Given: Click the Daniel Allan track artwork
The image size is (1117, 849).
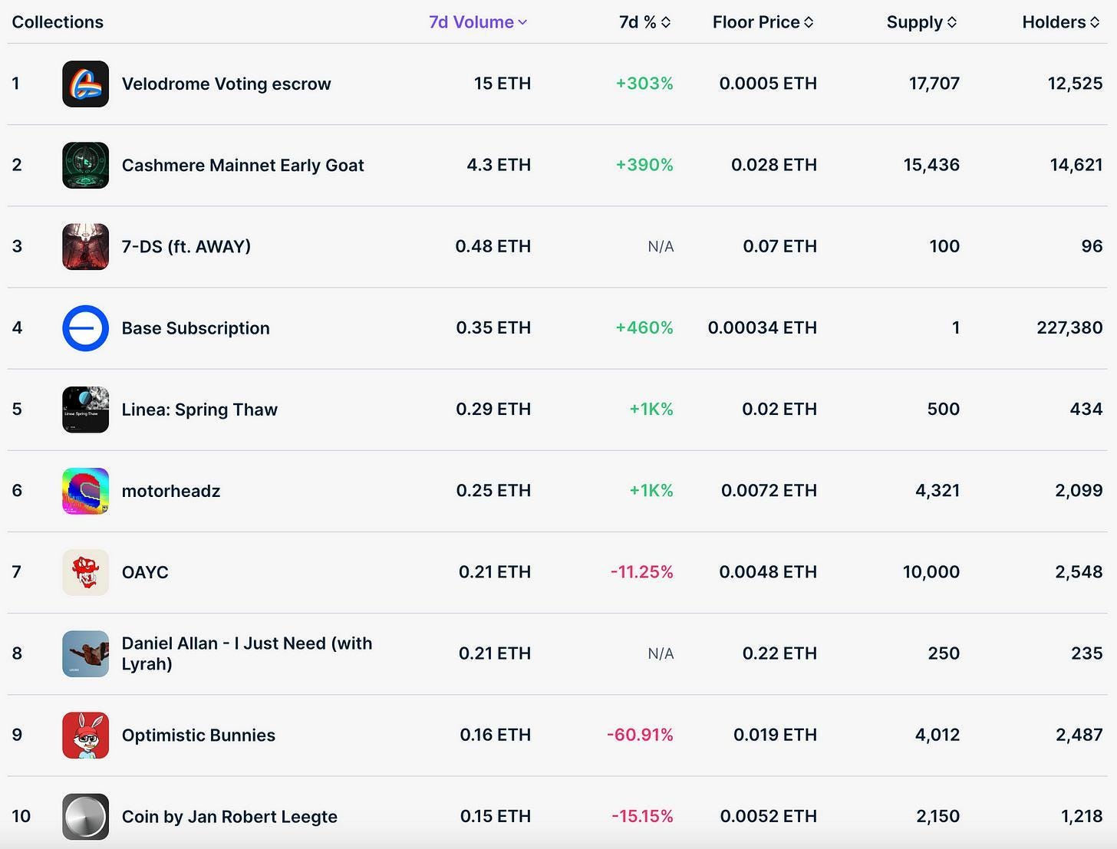Looking at the screenshot, I should click(x=85, y=653).
